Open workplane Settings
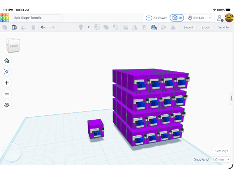 pos(221,151)
